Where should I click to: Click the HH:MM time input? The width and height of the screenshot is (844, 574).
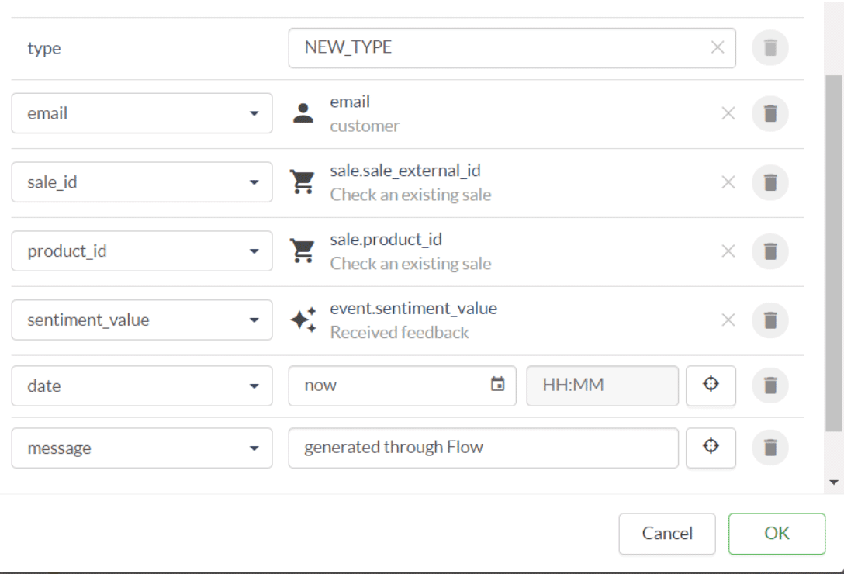[x=602, y=386]
